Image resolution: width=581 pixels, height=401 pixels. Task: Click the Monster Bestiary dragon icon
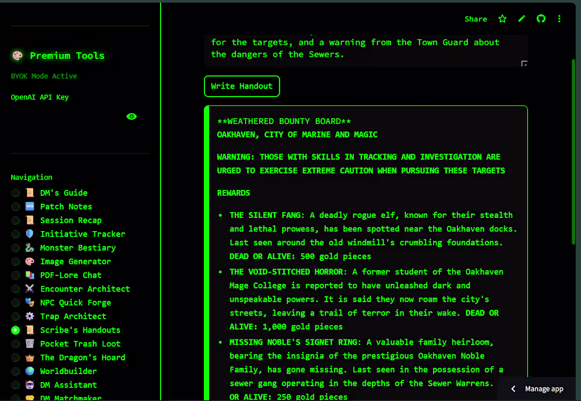pyautogui.click(x=30, y=247)
